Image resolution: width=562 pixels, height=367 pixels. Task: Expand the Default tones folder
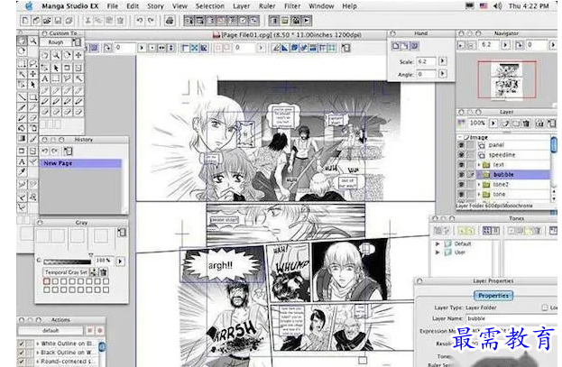click(x=438, y=243)
